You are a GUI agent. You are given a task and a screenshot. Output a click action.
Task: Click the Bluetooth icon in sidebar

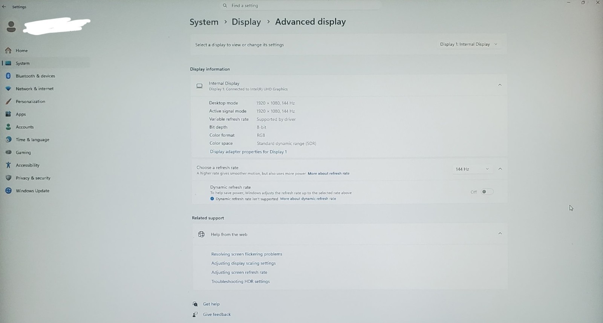[8, 76]
